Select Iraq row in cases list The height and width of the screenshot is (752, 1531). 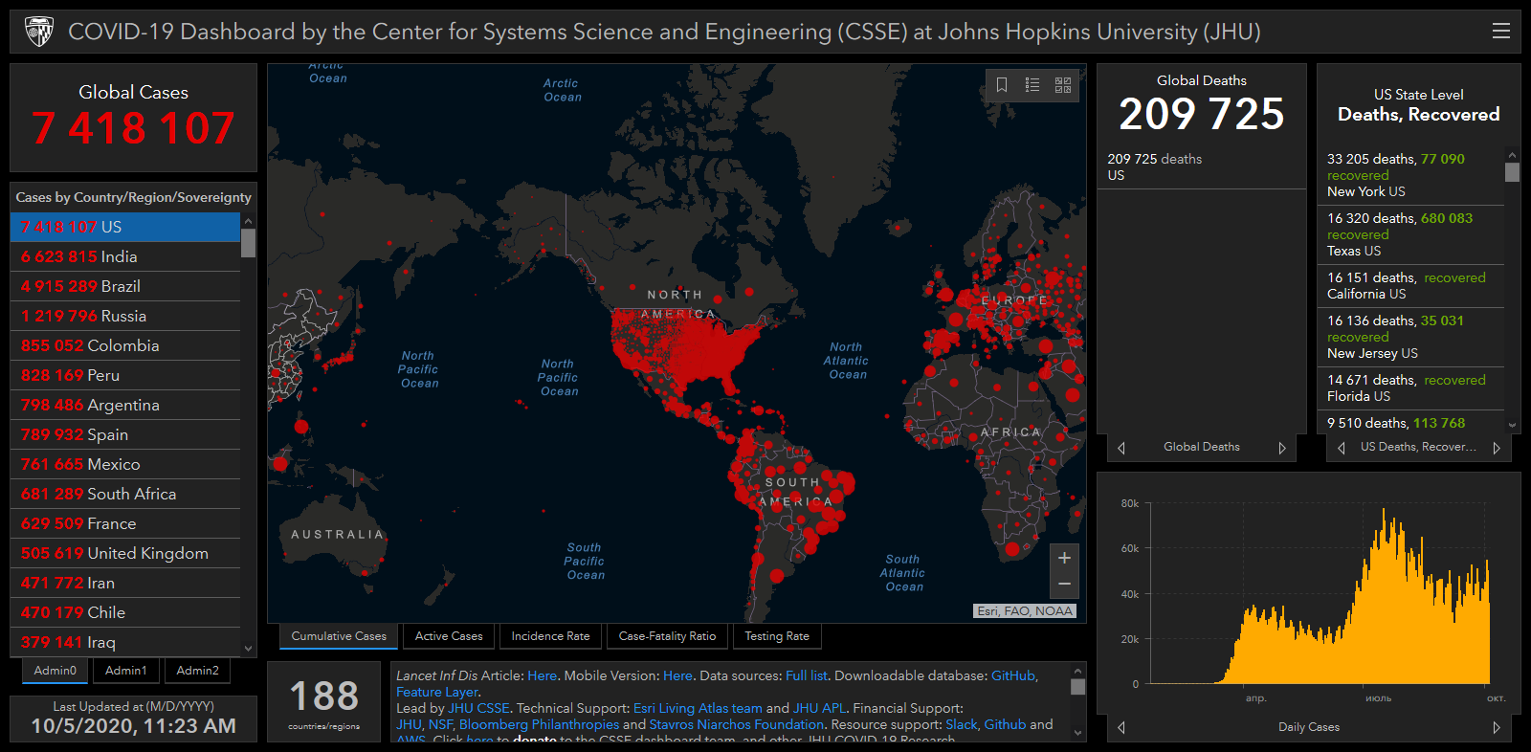125,642
